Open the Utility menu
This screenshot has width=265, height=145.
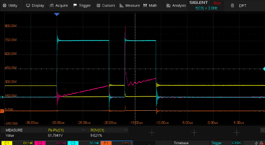(10, 6)
